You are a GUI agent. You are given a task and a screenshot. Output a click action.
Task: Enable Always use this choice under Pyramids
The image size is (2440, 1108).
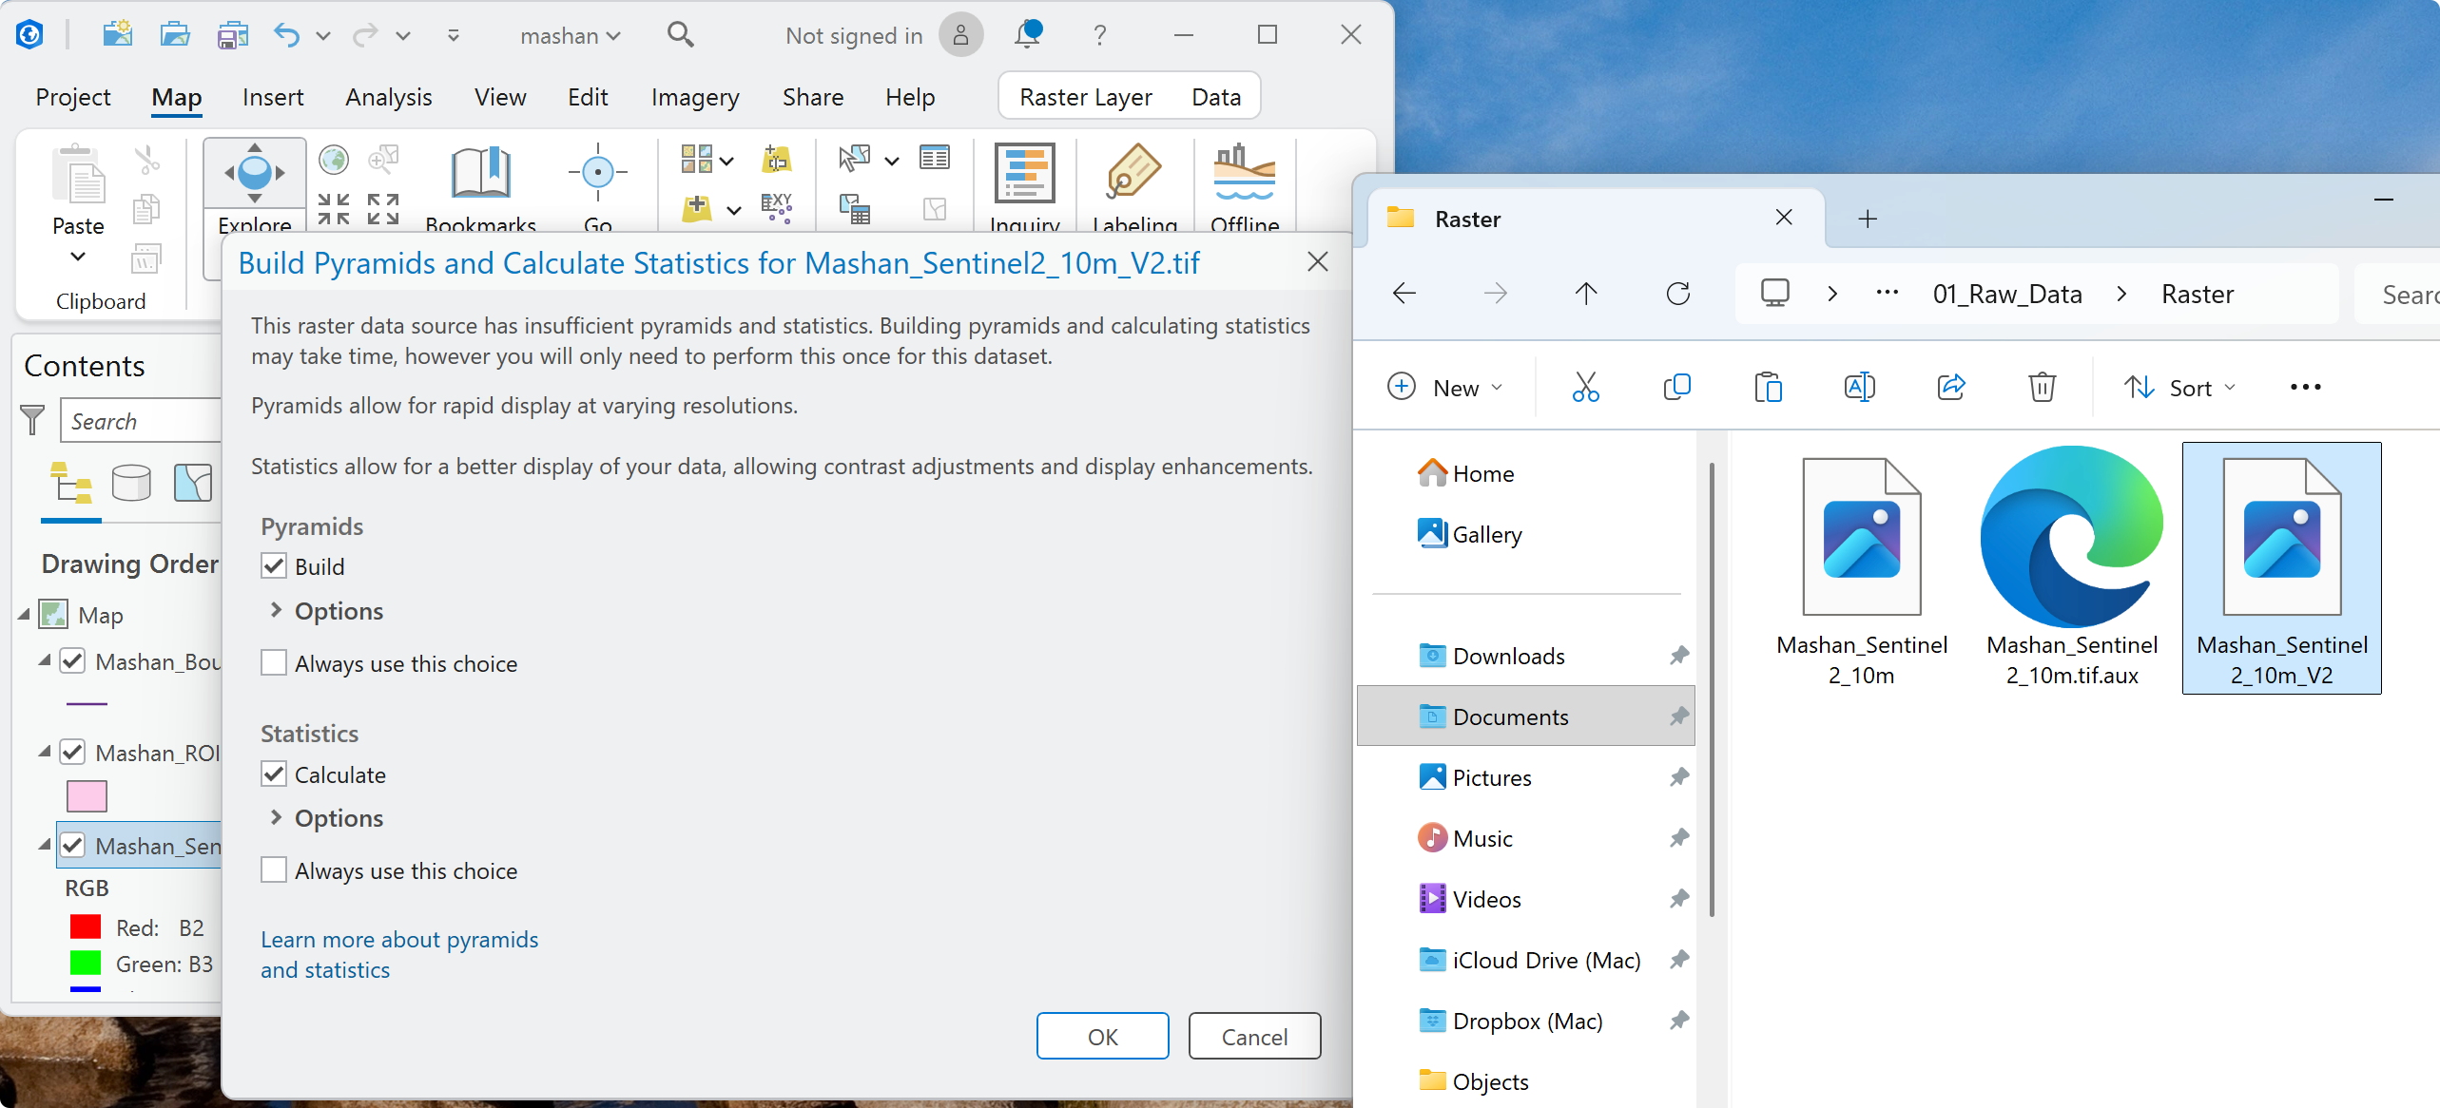point(274,663)
